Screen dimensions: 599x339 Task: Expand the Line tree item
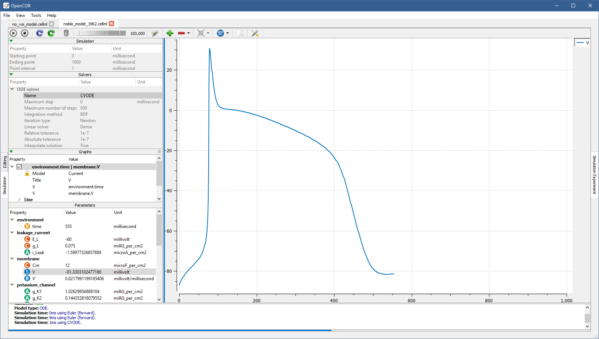coord(19,200)
